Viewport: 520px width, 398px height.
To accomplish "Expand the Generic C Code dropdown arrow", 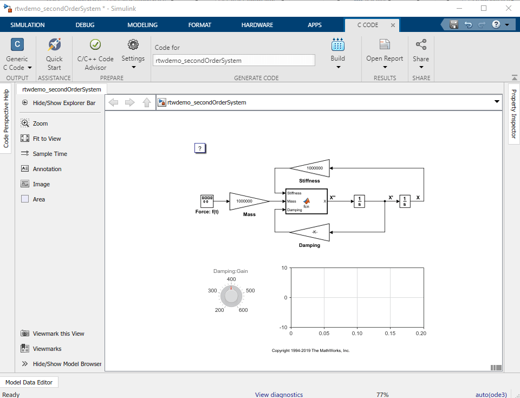I will (30, 68).
